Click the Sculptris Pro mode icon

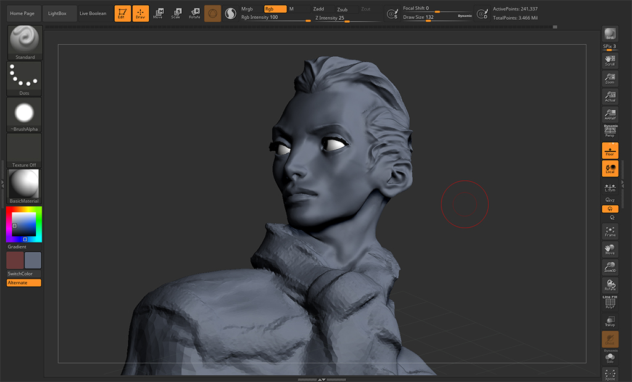pos(231,14)
